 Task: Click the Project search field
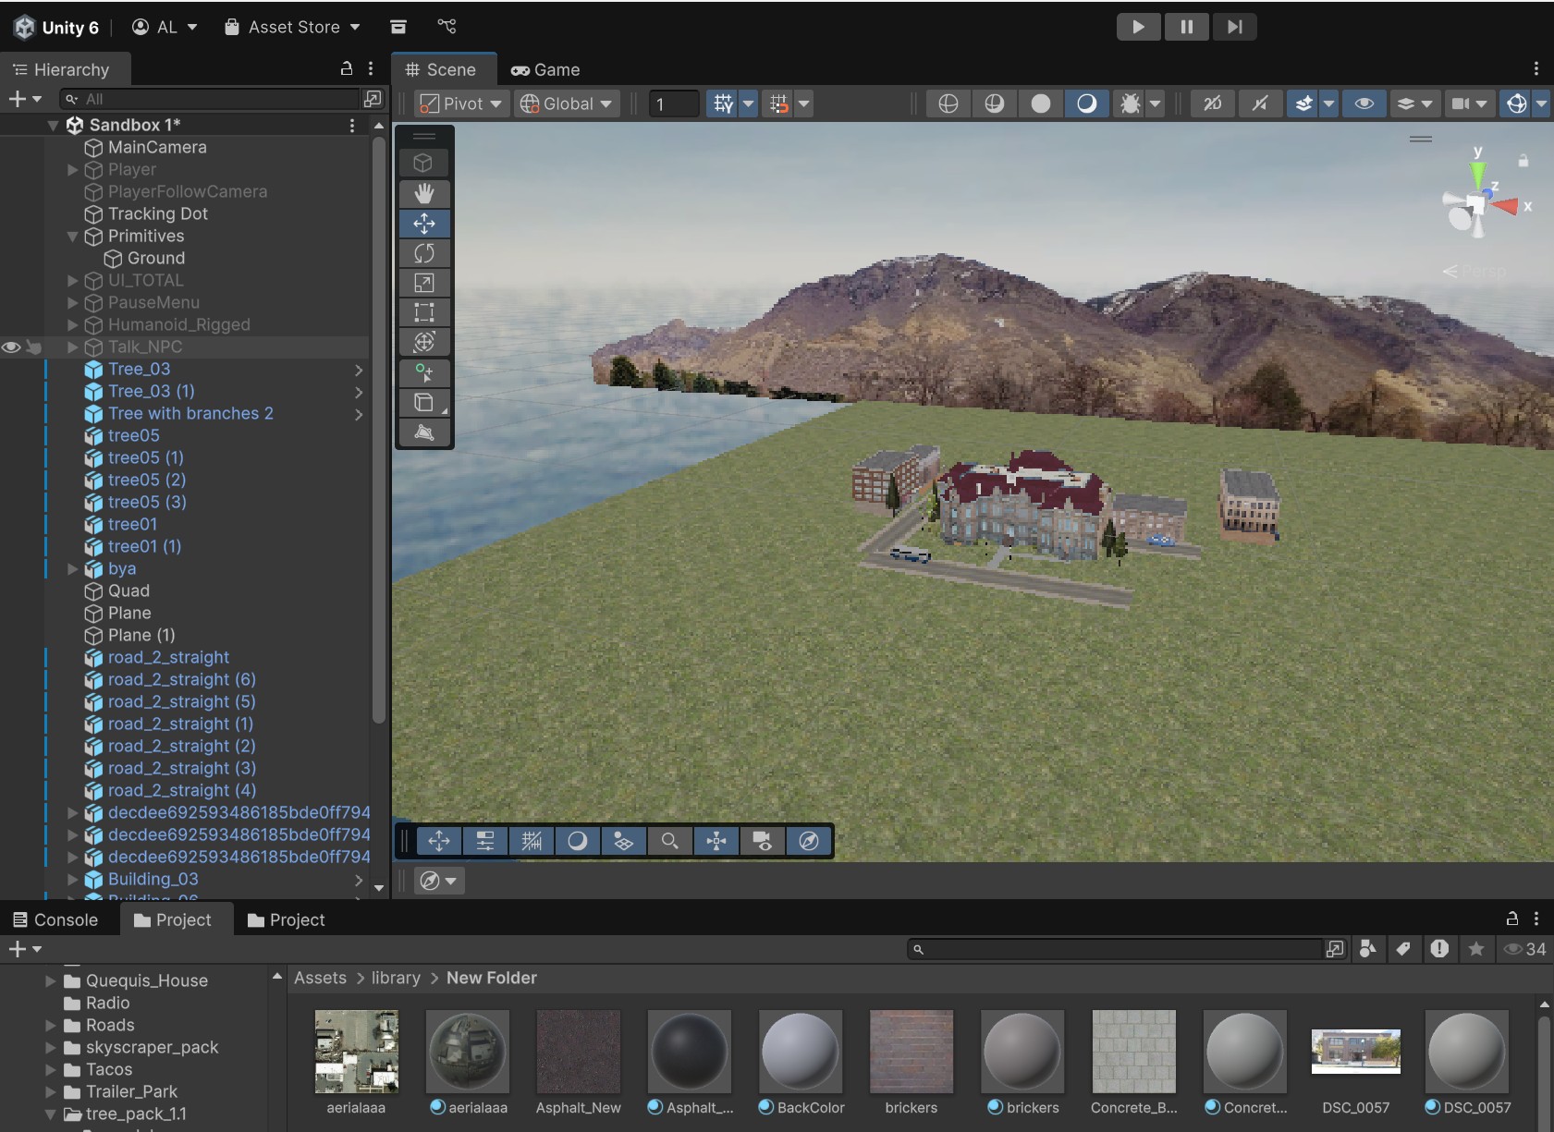coord(1117,949)
